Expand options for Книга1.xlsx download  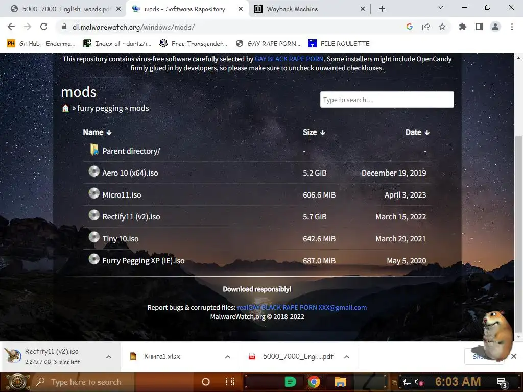(227, 357)
